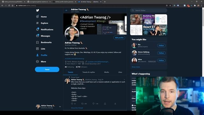
Task: Retweet the pinned tweet
Action: pos(82,103)
